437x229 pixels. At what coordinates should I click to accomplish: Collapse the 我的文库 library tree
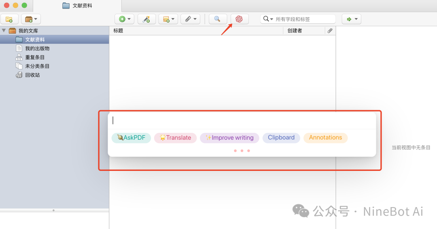(x=4, y=30)
